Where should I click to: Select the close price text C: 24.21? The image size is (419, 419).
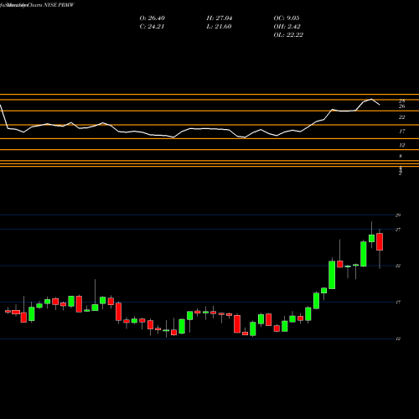coord(152,27)
